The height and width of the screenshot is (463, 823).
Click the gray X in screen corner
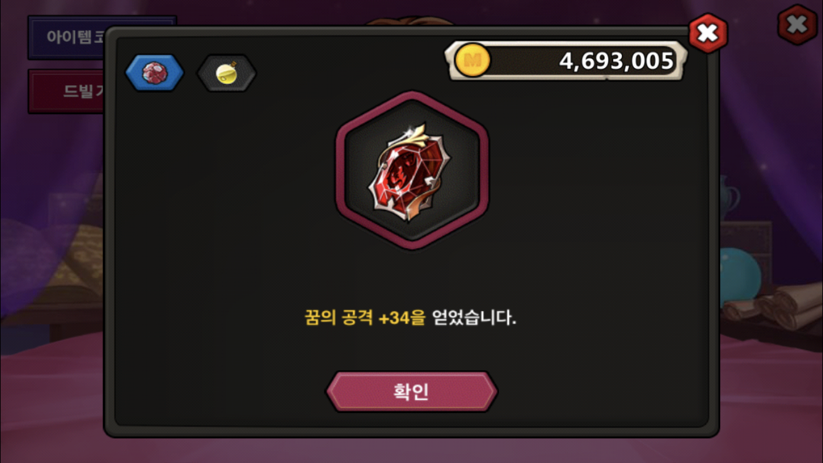click(x=797, y=25)
